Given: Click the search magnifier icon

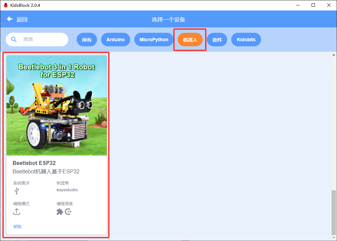Looking at the screenshot, I should tap(14, 40).
